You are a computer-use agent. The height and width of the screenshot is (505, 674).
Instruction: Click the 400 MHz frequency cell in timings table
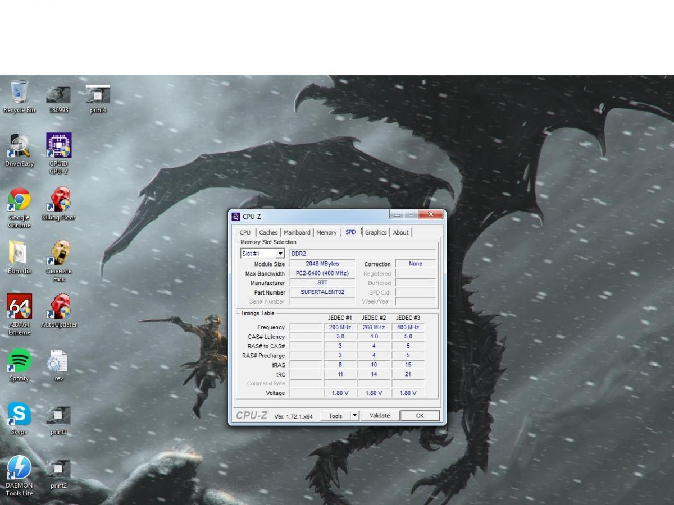(408, 327)
